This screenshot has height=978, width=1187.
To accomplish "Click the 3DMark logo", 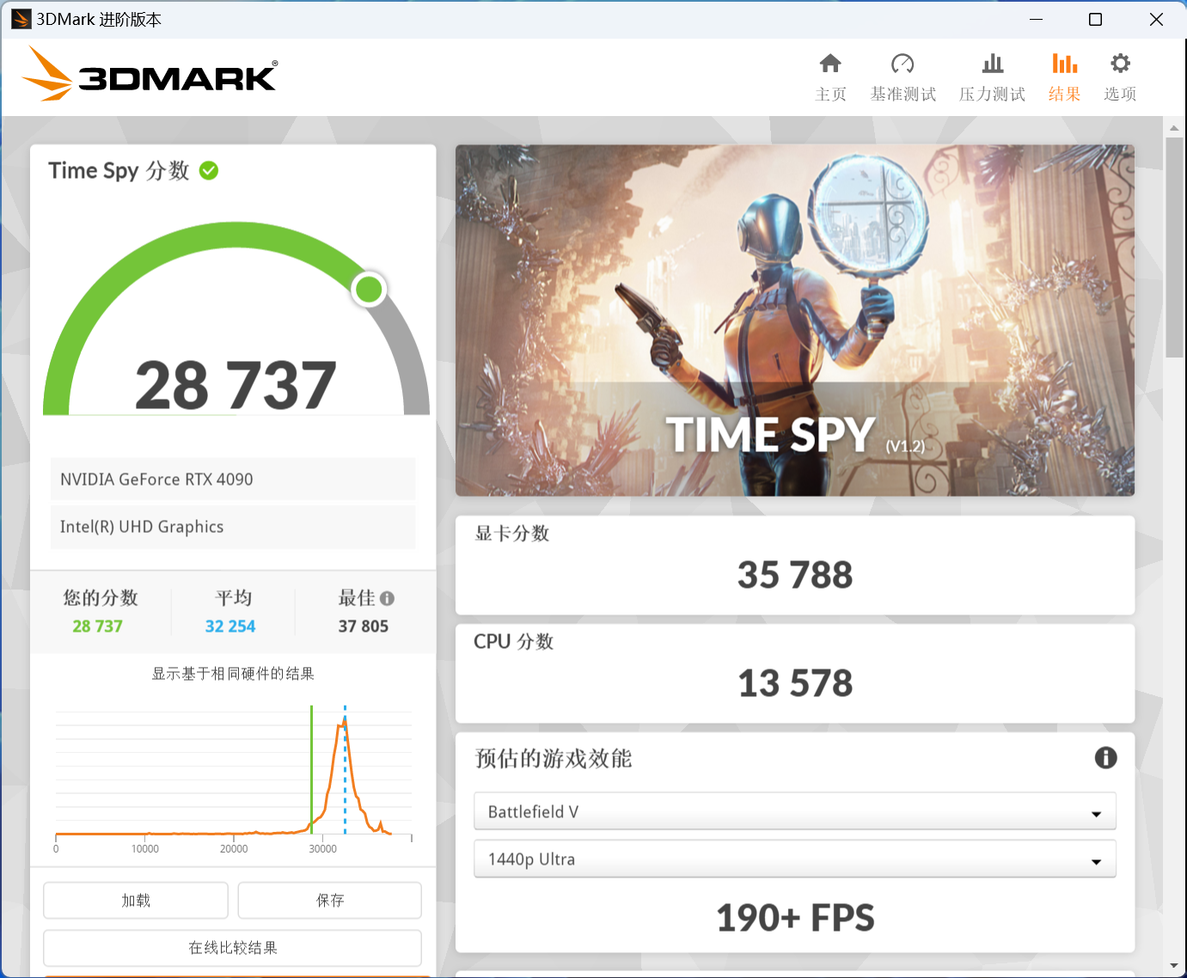I will (150, 76).
